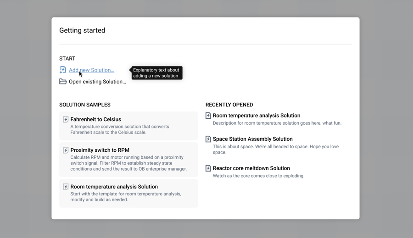Open recently opened Room temperature analysis Solution
The width and height of the screenshot is (413, 238).
click(x=257, y=116)
